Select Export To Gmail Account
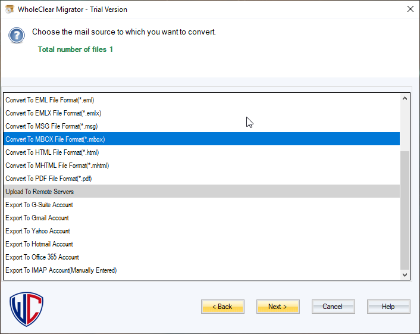The height and width of the screenshot is (334, 420). click(37, 218)
